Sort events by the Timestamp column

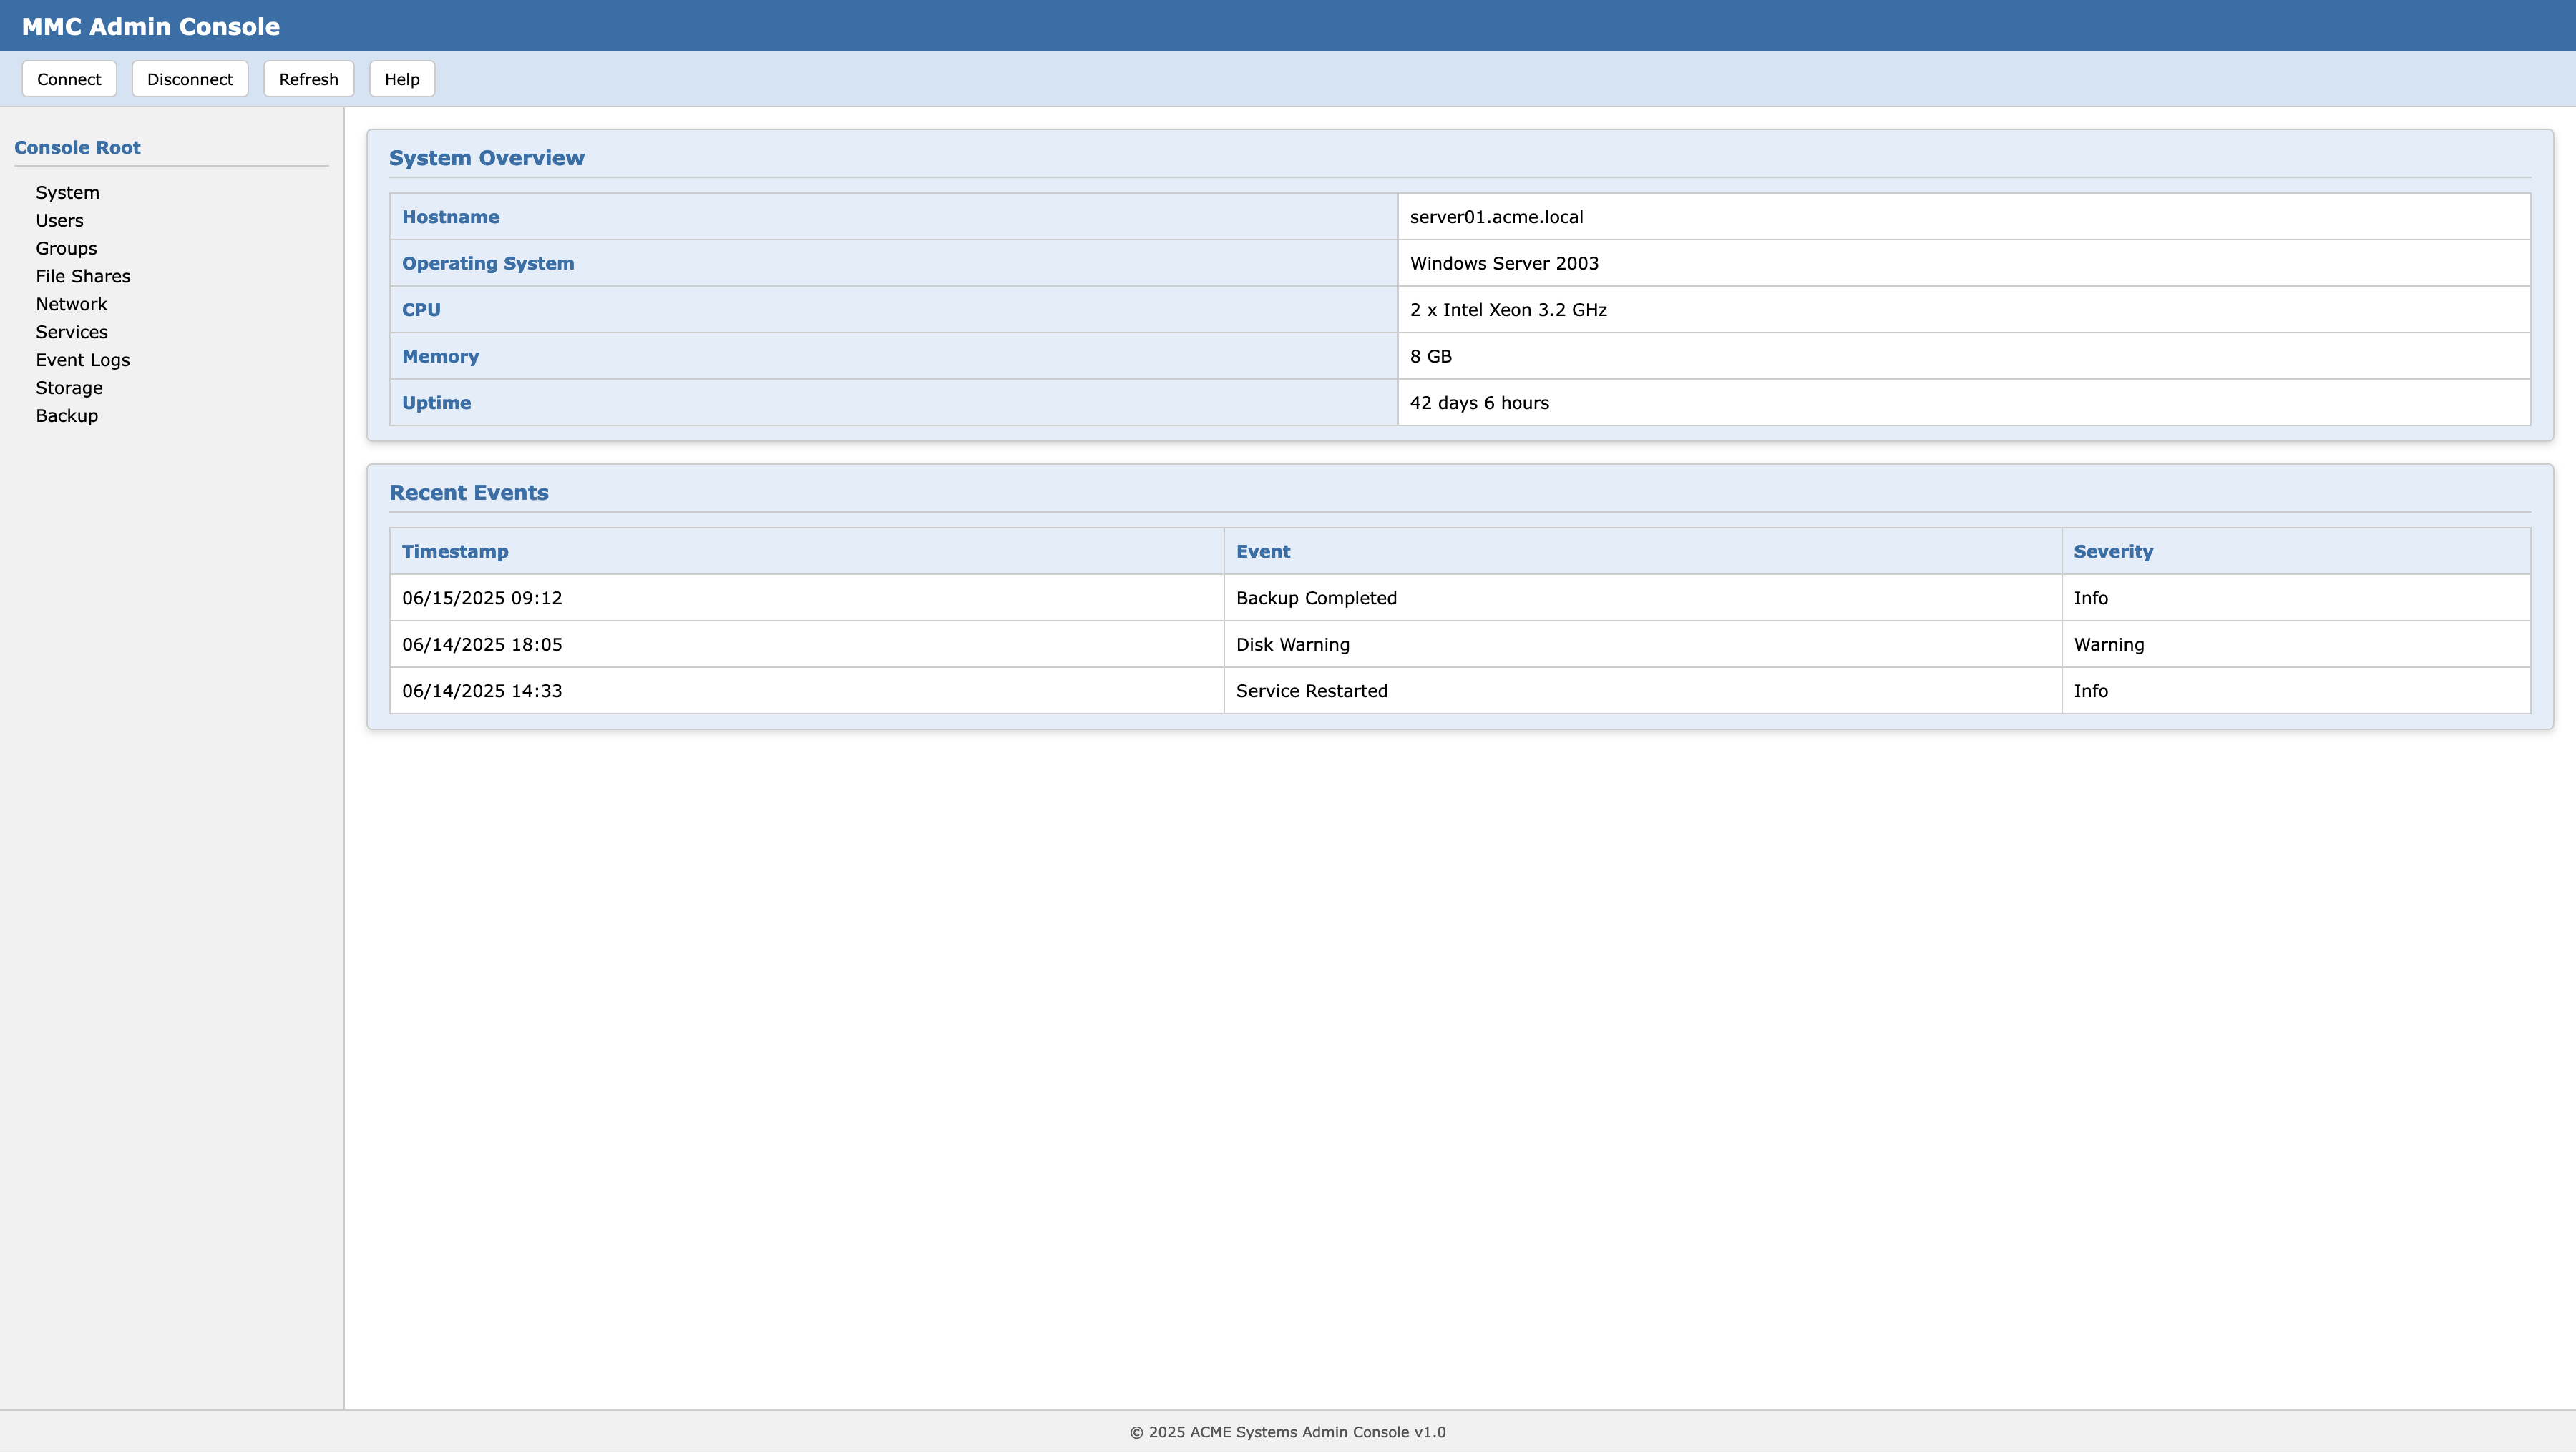pyautogui.click(x=455, y=551)
